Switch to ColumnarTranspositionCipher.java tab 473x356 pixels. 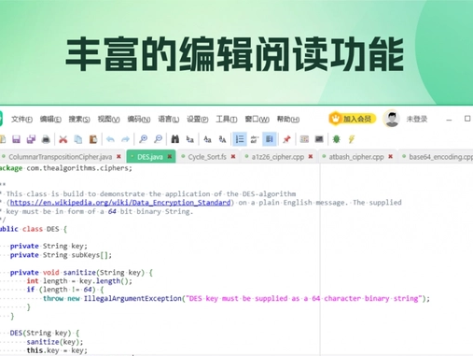tap(60, 157)
